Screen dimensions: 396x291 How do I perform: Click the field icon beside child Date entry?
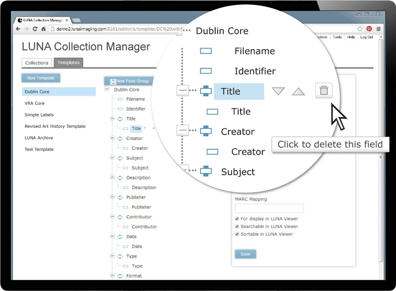[x=125, y=246]
